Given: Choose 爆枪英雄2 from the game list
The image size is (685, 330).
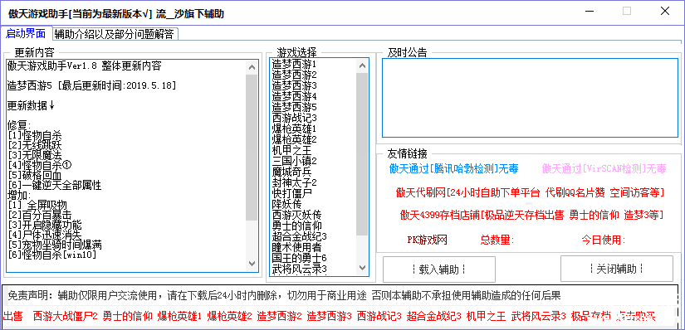Looking at the screenshot, I should (x=294, y=139).
